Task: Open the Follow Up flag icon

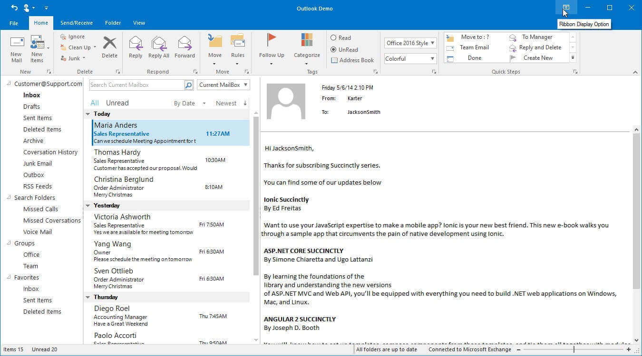Action: 272,41
